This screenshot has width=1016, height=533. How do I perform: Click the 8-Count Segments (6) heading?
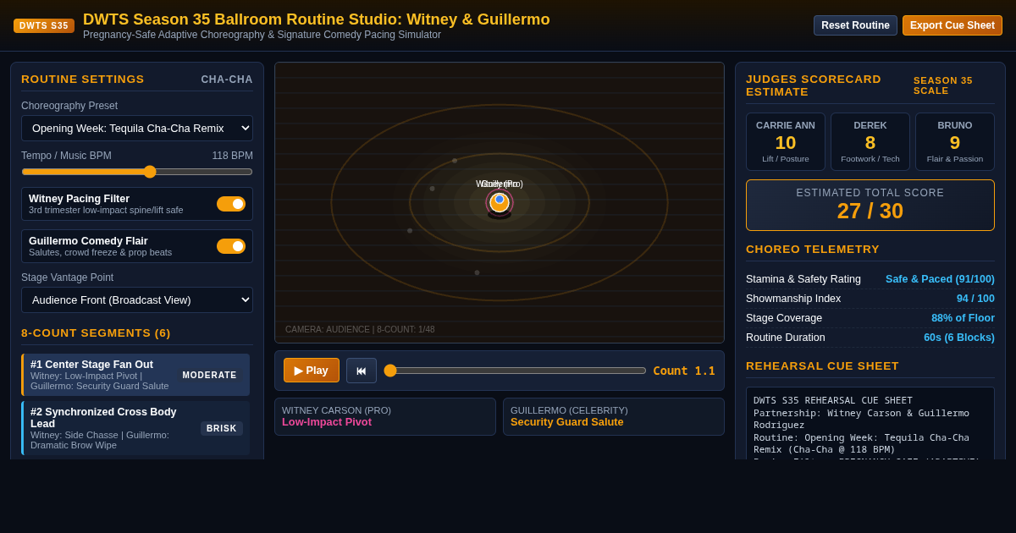(x=96, y=333)
